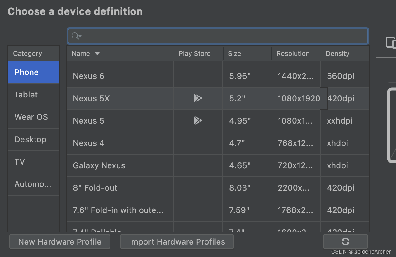
Task: Click the device preview icon at top right
Action: click(390, 43)
